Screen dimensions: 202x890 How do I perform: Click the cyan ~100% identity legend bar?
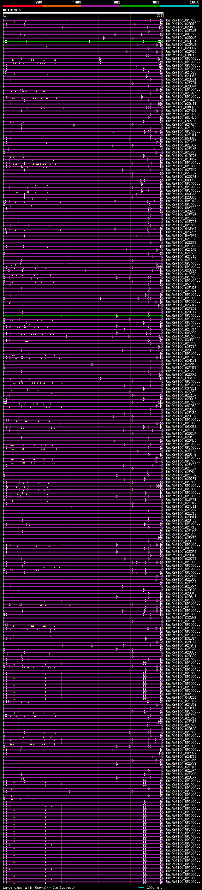pyautogui.click(x=179, y=6)
